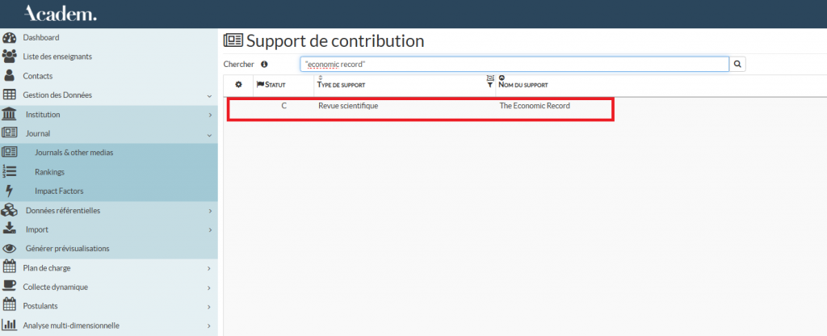Click the Contacts person icon
827x336 pixels.
(x=10, y=76)
